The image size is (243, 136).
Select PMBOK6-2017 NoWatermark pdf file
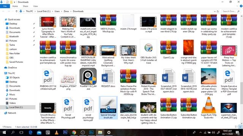pos(48,79)
